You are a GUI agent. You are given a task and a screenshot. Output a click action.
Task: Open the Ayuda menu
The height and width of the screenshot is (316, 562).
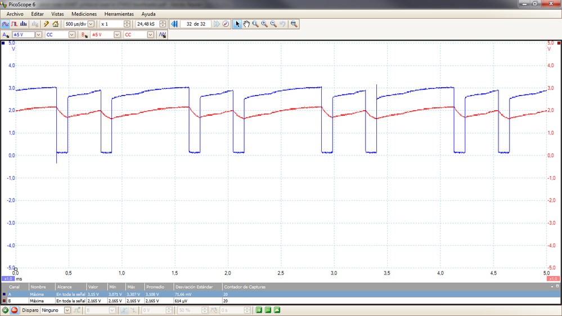[149, 14]
